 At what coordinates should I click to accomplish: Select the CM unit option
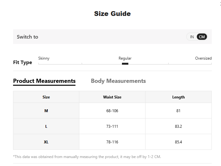point(202,37)
